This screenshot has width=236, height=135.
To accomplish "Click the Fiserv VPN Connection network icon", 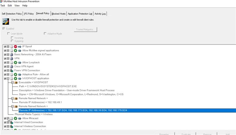I will tap(11, 70).
